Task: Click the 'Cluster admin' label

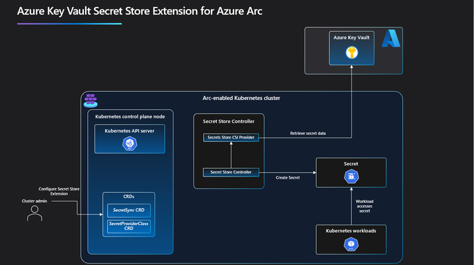Action: click(x=34, y=201)
